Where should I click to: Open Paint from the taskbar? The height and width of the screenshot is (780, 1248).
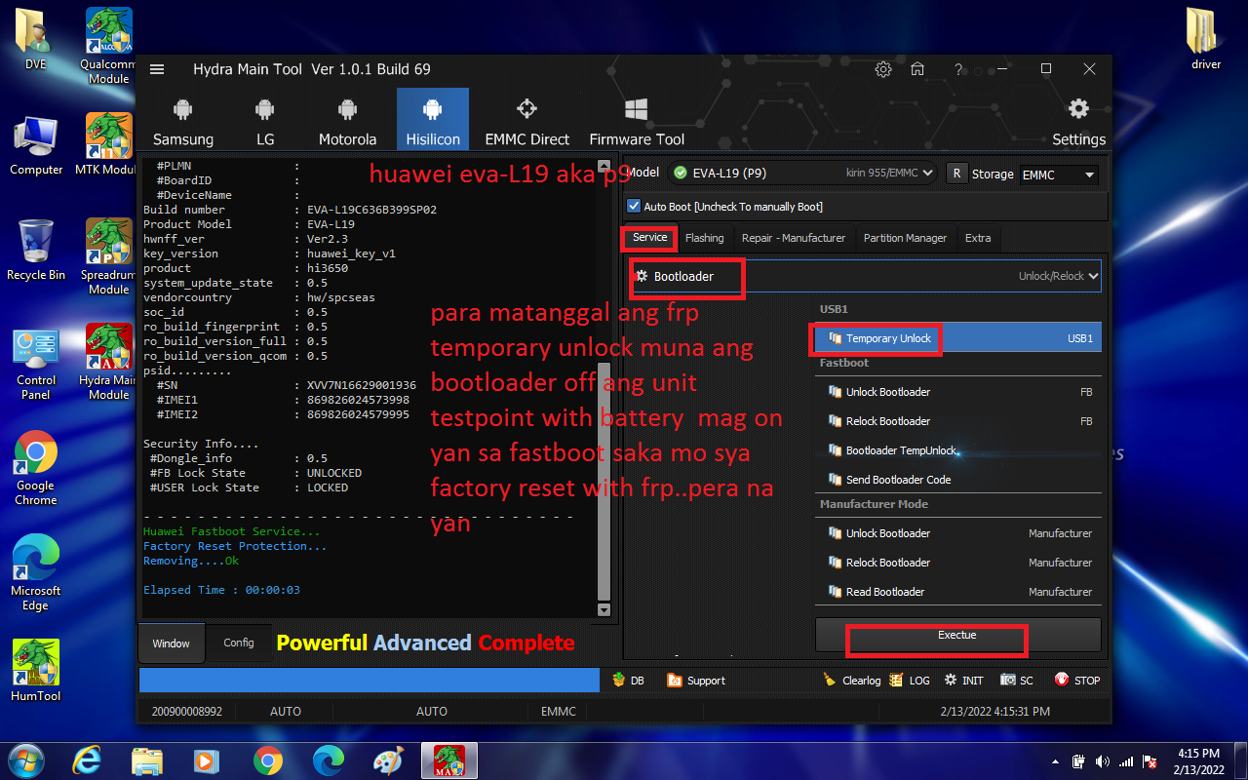388,760
